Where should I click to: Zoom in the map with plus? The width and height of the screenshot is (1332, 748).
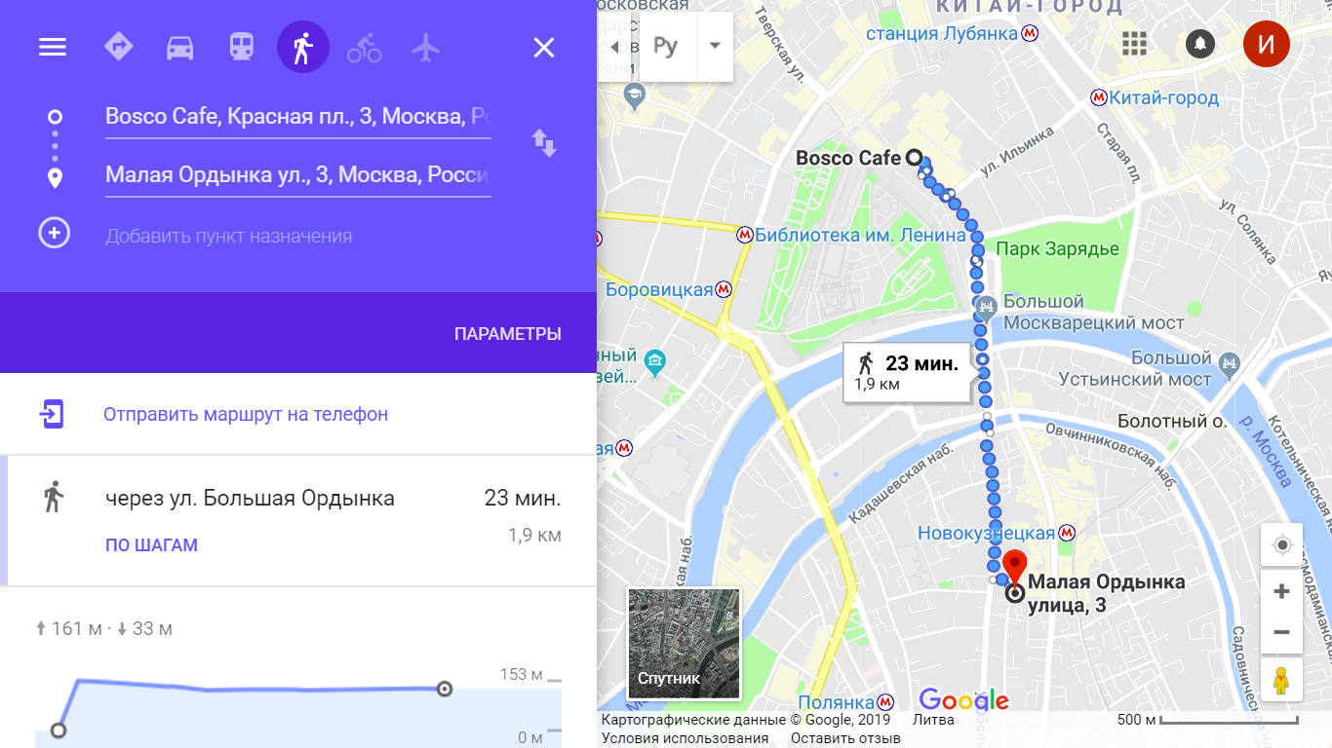click(1281, 591)
